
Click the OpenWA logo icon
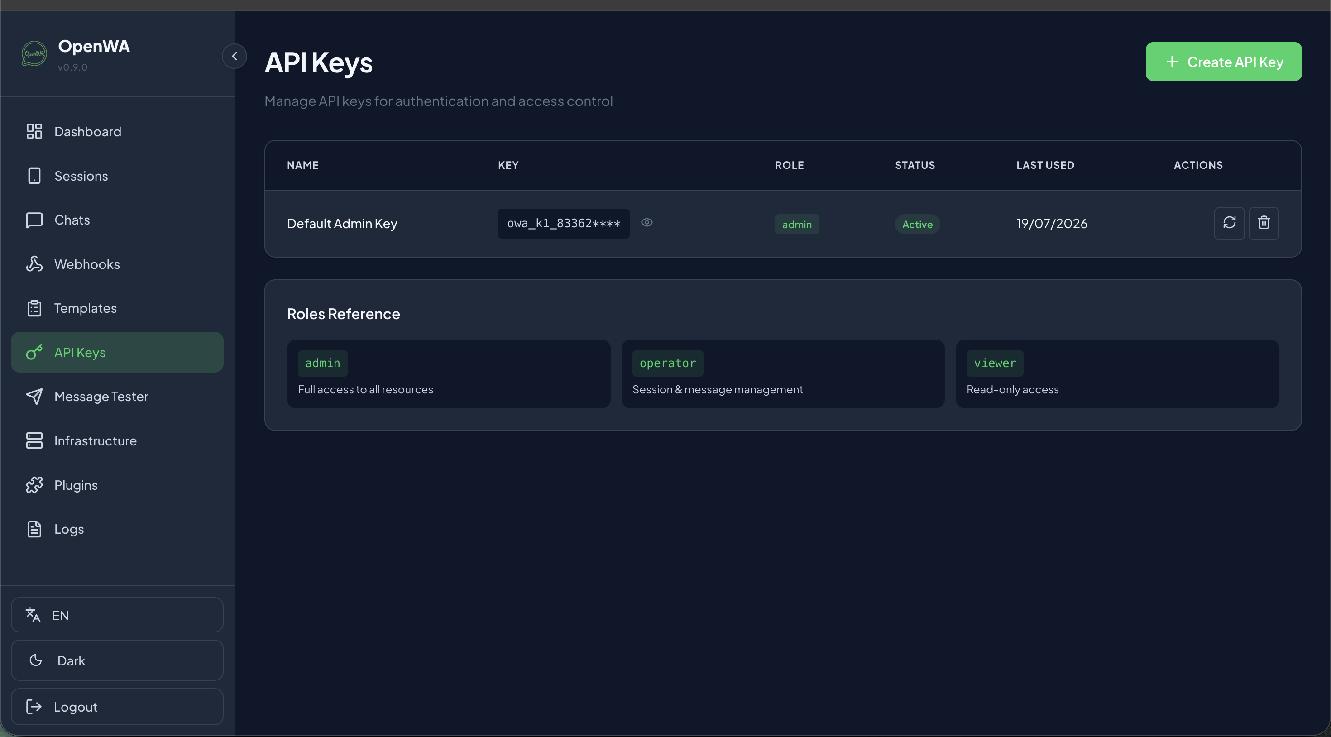click(34, 54)
